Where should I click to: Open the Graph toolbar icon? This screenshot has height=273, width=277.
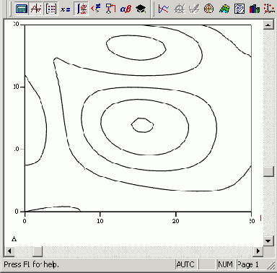coord(36,9)
